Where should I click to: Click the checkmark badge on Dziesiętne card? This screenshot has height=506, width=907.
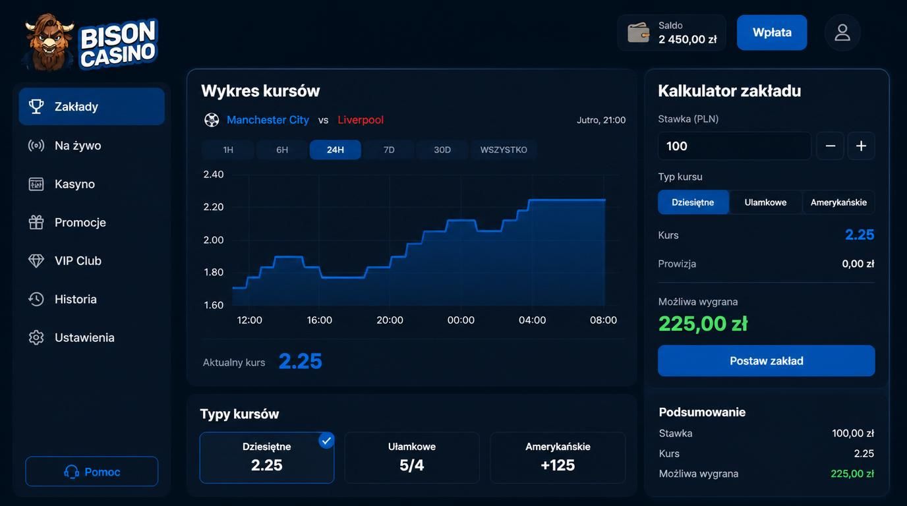326,440
